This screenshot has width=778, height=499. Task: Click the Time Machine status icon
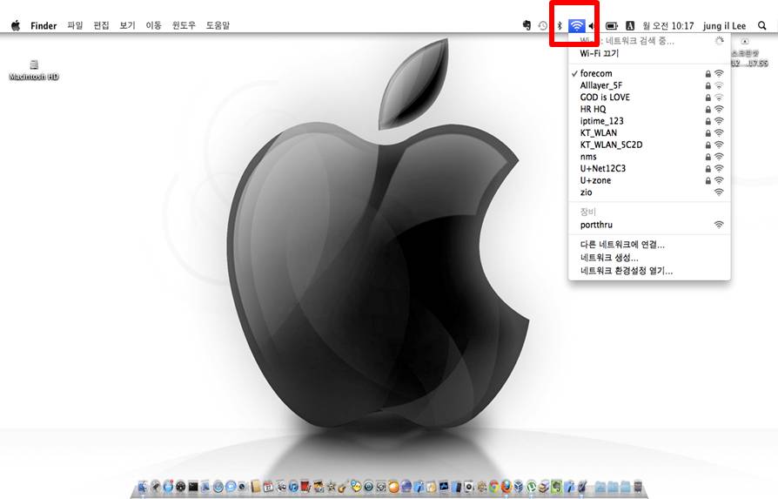[543, 26]
